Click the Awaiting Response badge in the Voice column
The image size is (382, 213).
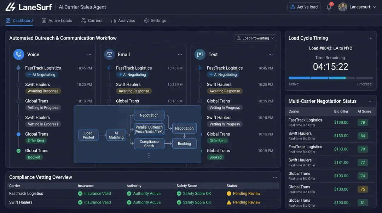coord(43,91)
